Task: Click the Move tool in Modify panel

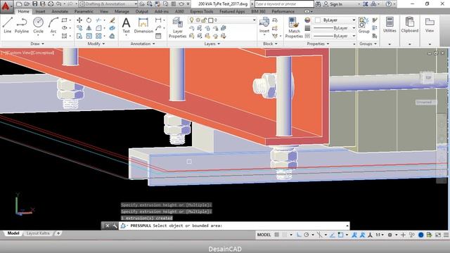Action: [x=79, y=20]
